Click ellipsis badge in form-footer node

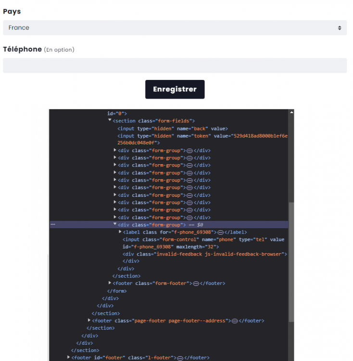(x=196, y=284)
